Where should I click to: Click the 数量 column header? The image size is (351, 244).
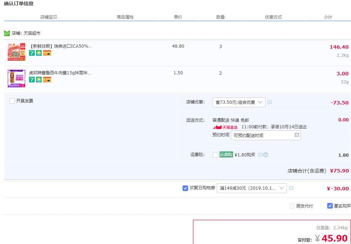pyautogui.click(x=220, y=17)
